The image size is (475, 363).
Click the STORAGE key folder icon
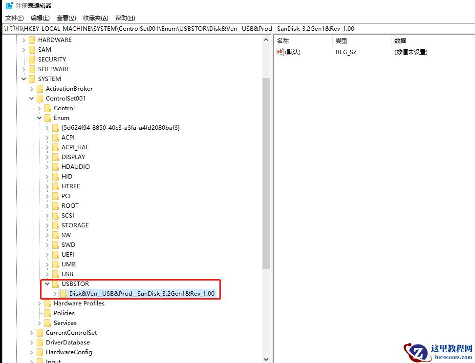click(x=55, y=225)
